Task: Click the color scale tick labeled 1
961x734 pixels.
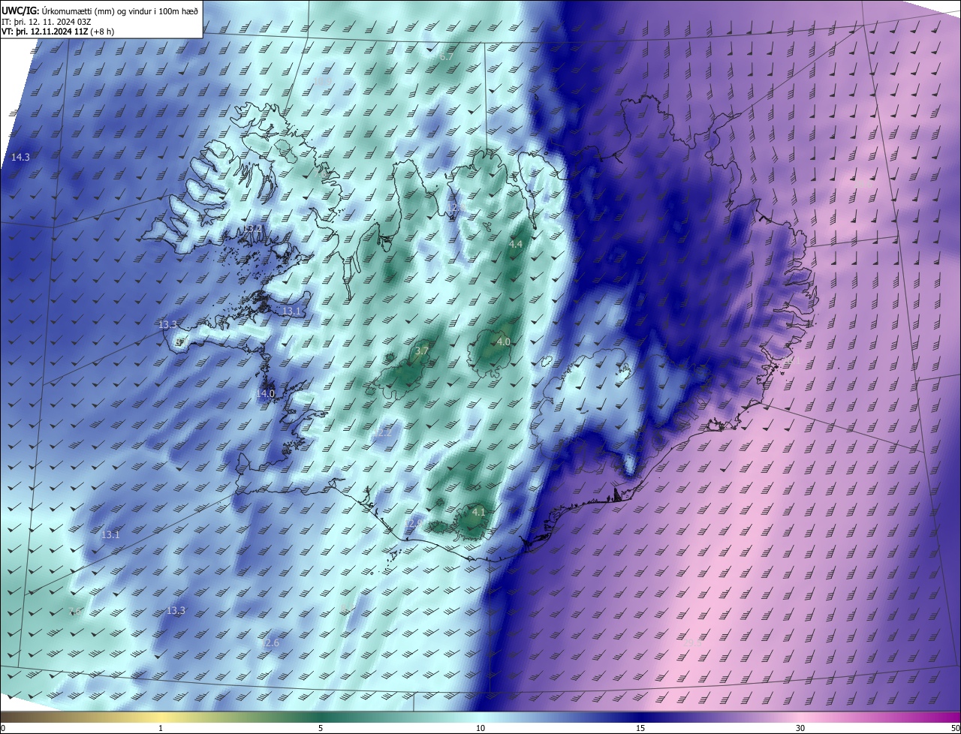Action: (161, 728)
